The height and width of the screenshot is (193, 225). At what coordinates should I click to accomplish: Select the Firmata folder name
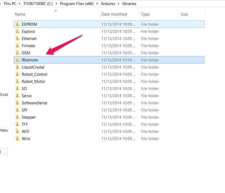click(x=28, y=46)
